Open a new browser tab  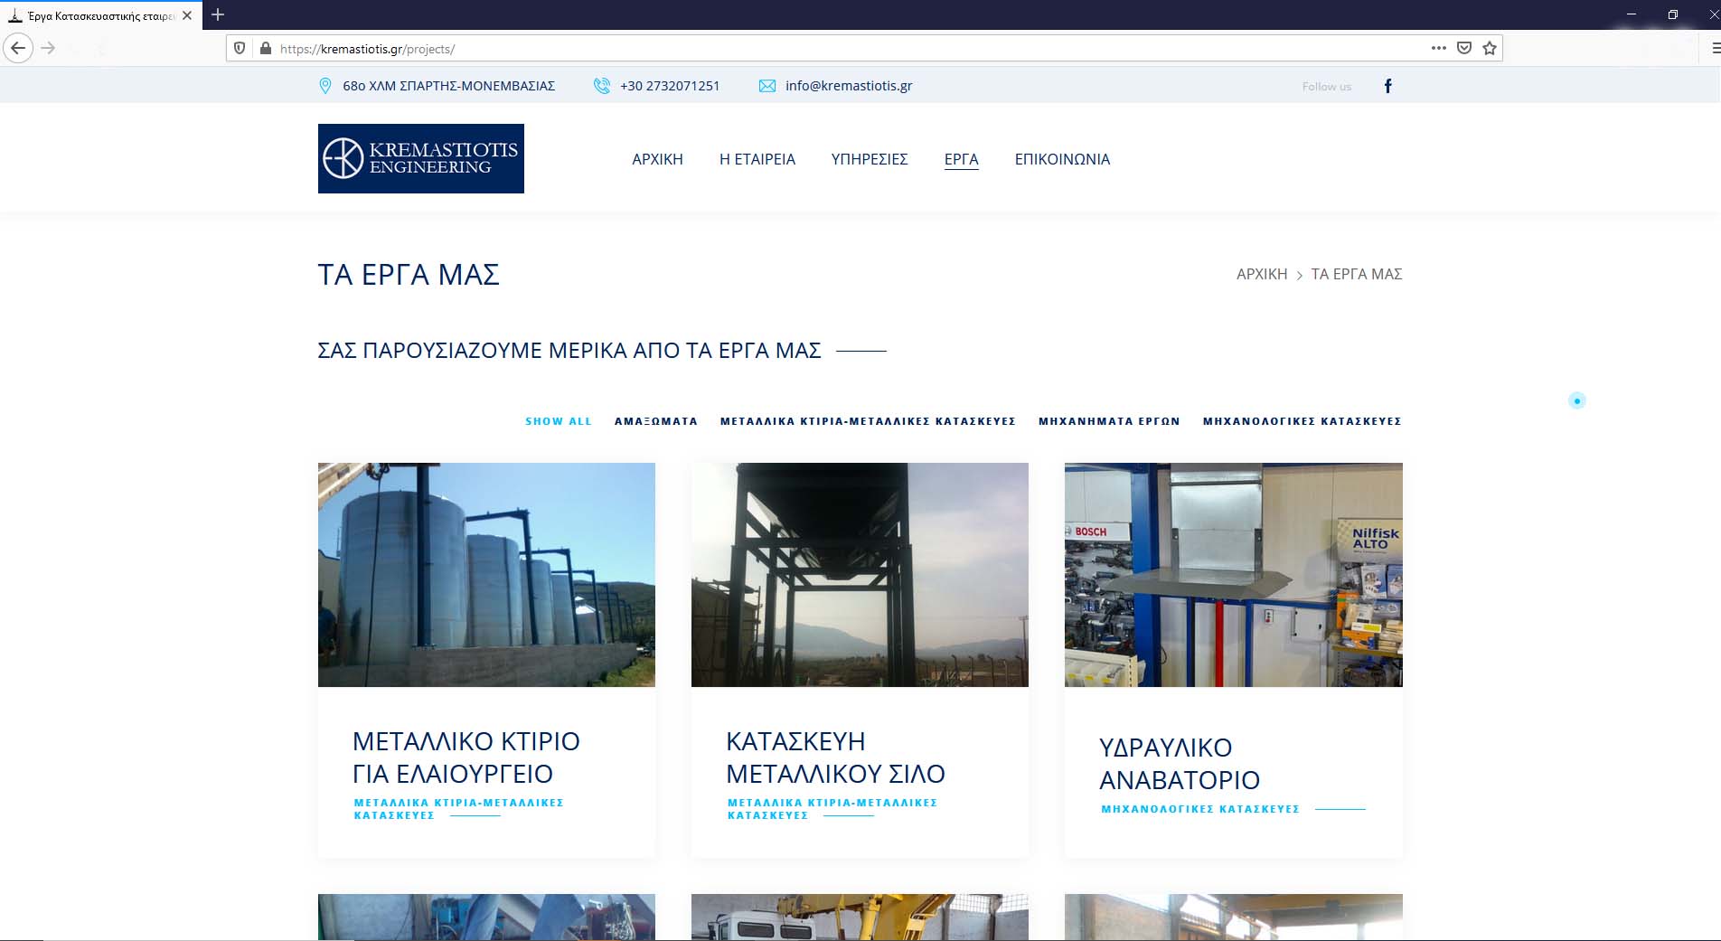click(x=218, y=14)
